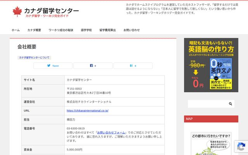
Task: Click the 株式会社チカラインターナショナル cell
Action: click(114, 102)
